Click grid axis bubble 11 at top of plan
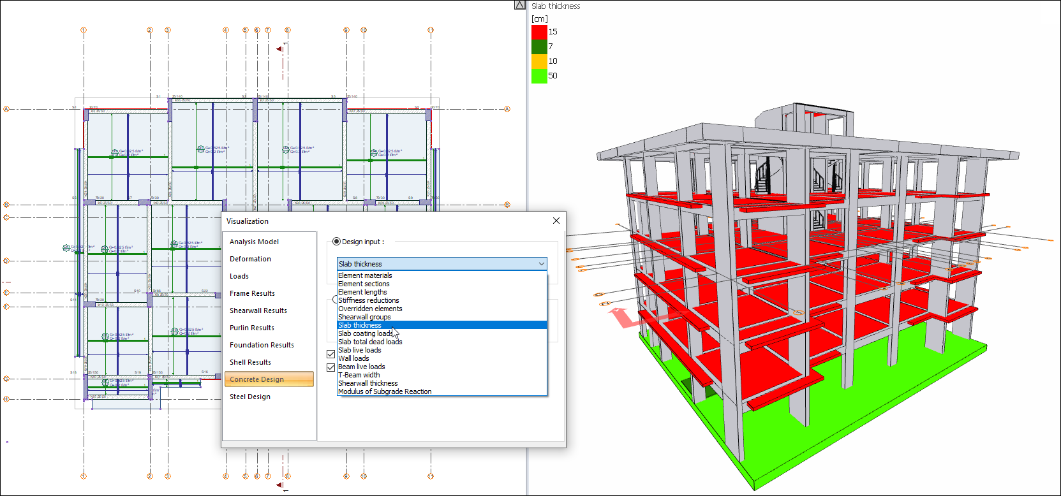Image resolution: width=1061 pixels, height=496 pixels. tap(431, 30)
